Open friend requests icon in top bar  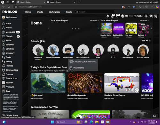click(113, 16)
